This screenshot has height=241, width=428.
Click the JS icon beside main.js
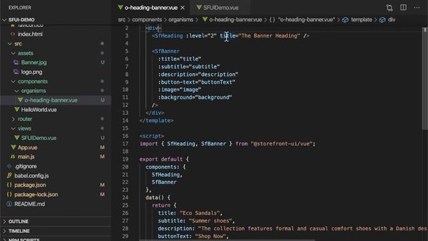tap(13, 157)
